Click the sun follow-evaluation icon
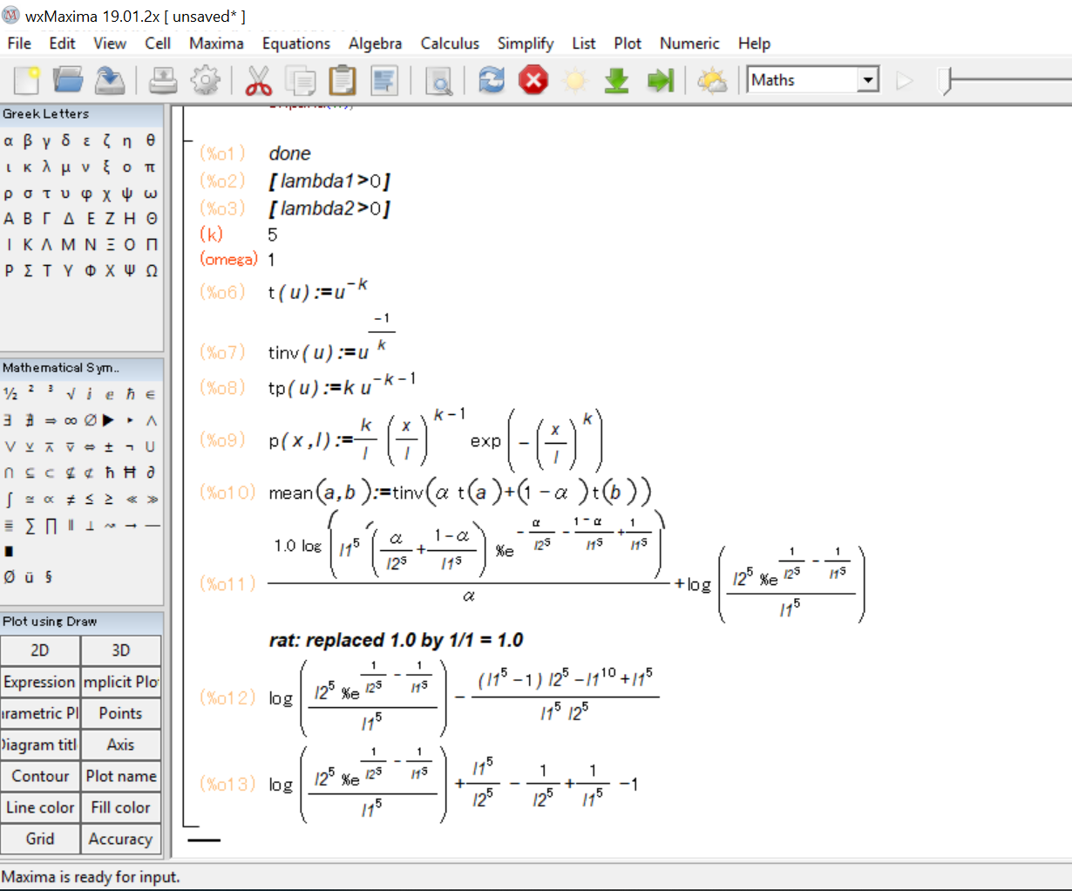This screenshot has width=1072, height=891. (575, 80)
